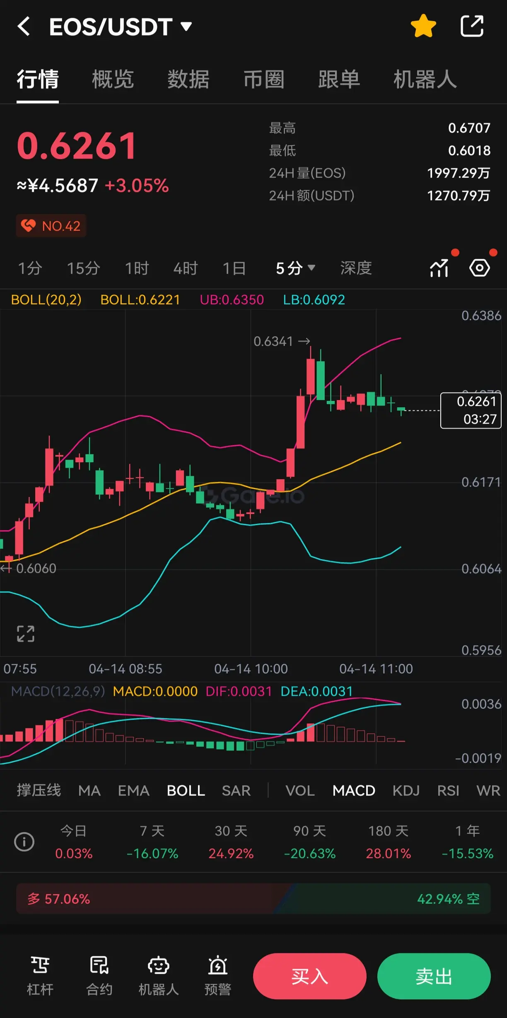The height and width of the screenshot is (1018, 507).
Task: Open 预警 price alert icon
Action: click(x=218, y=976)
